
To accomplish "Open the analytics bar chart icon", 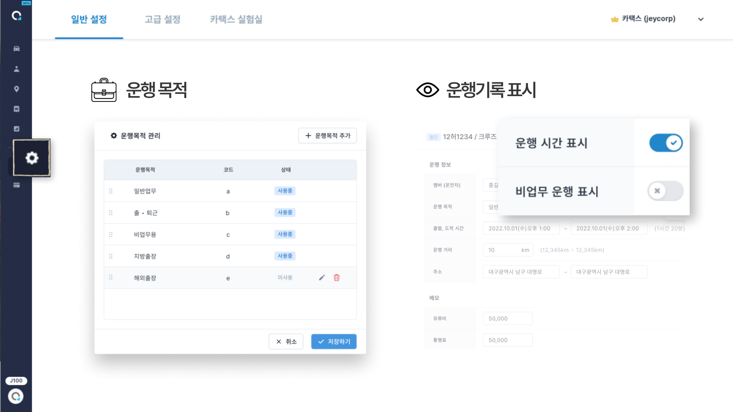I will tap(16, 129).
